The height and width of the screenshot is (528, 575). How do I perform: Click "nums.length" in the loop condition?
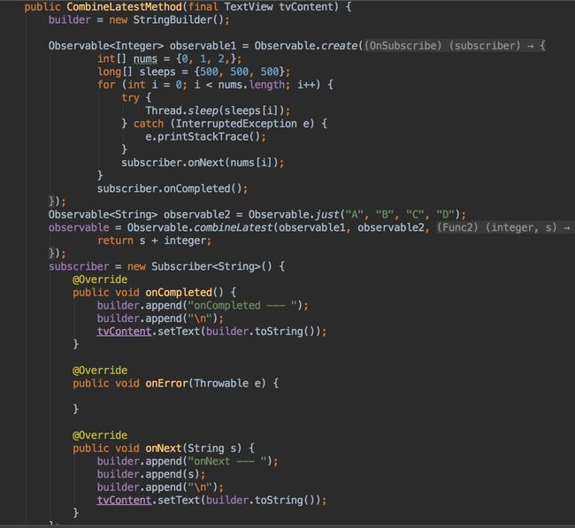(x=251, y=85)
